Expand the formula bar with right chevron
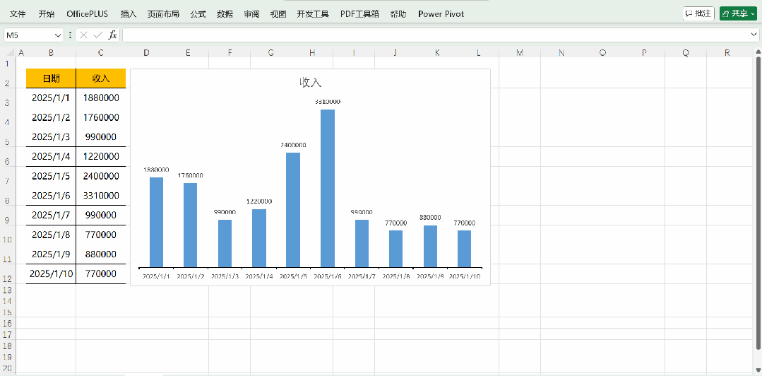Screen dimensions: 762x376 [x=754, y=35]
